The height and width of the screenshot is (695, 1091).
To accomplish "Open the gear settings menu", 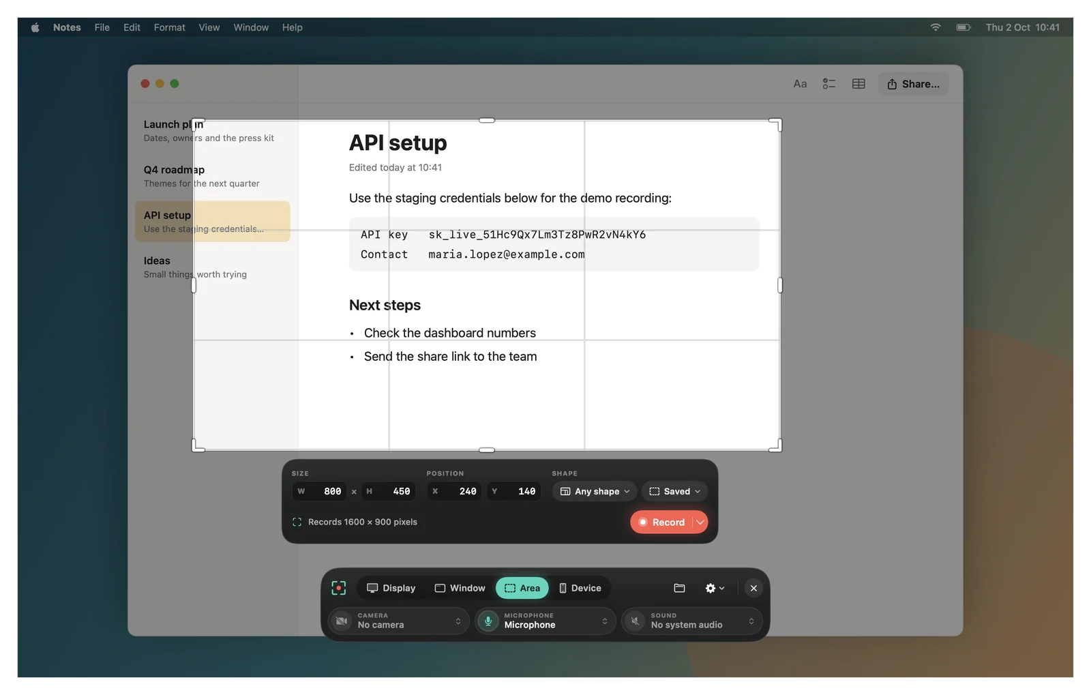I will pos(715,588).
